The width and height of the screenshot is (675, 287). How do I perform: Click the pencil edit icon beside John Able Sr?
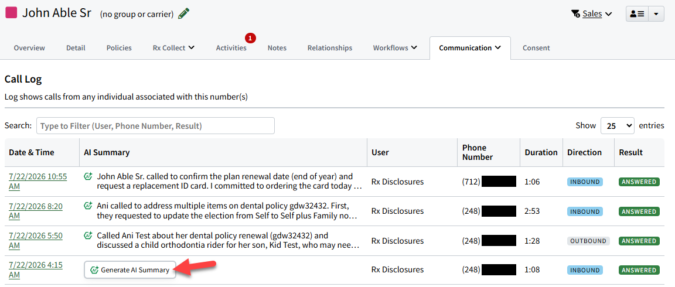[x=184, y=13]
